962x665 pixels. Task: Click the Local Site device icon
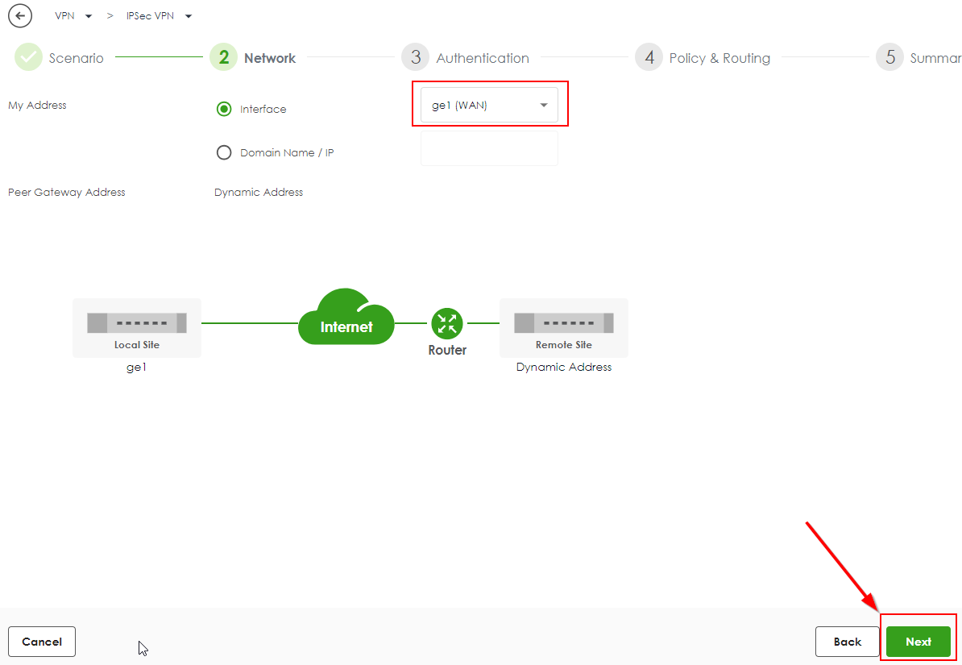point(136,323)
